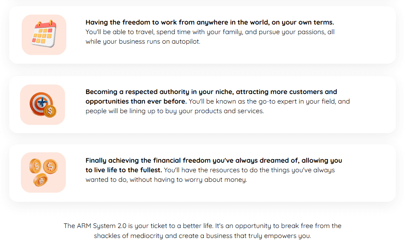Click 'while your business runs on autopilot' line
405x243 pixels.
point(143,42)
